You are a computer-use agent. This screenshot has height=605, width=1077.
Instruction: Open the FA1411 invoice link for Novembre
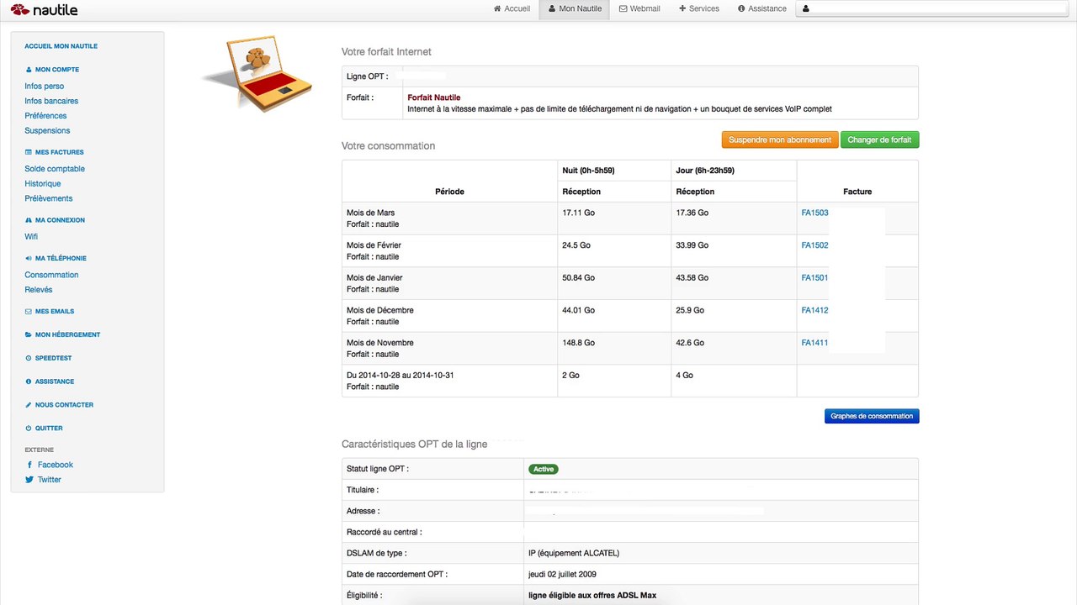(x=814, y=343)
